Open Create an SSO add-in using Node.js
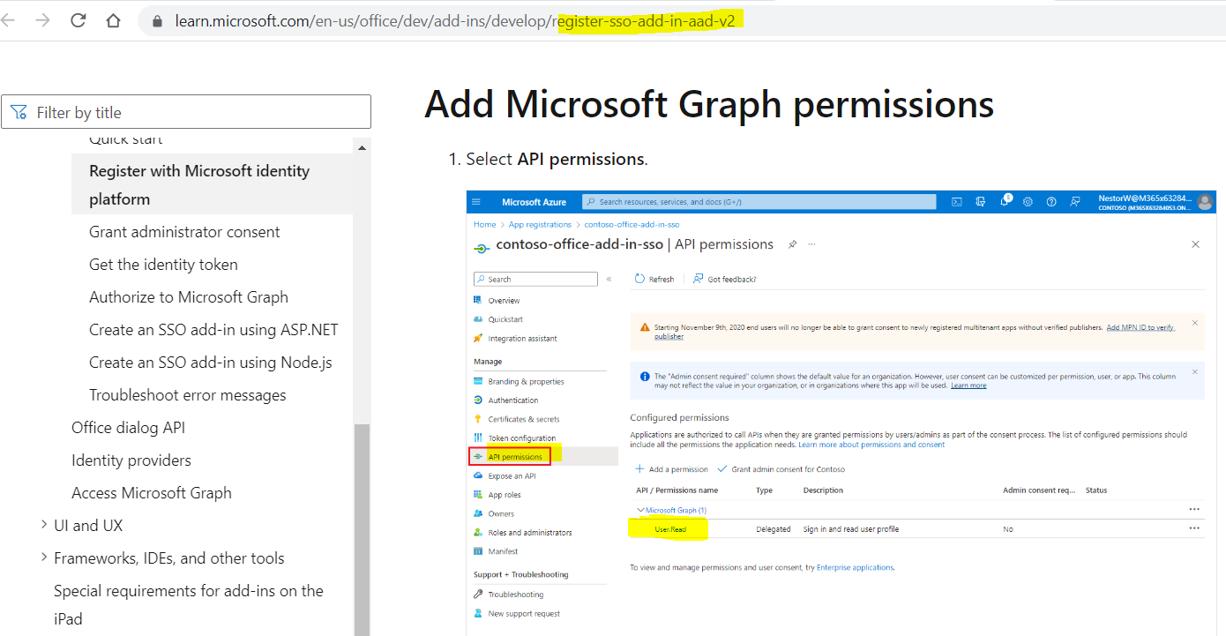The width and height of the screenshot is (1226, 636). click(x=211, y=363)
